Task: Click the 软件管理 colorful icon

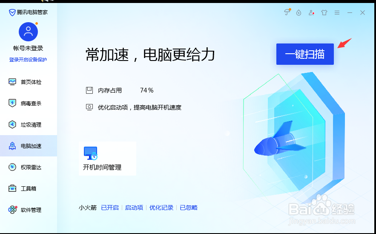Action: pyautogui.click(x=12, y=210)
